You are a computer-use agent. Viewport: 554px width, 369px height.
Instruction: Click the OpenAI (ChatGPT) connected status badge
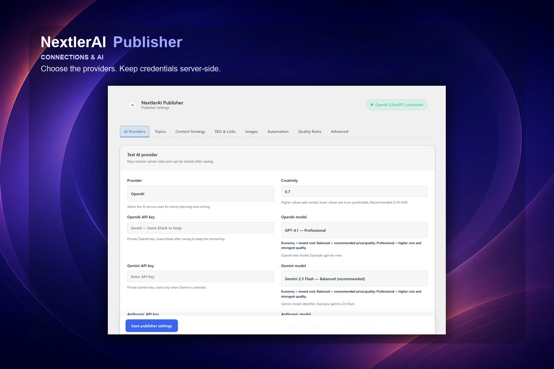click(397, 105)
